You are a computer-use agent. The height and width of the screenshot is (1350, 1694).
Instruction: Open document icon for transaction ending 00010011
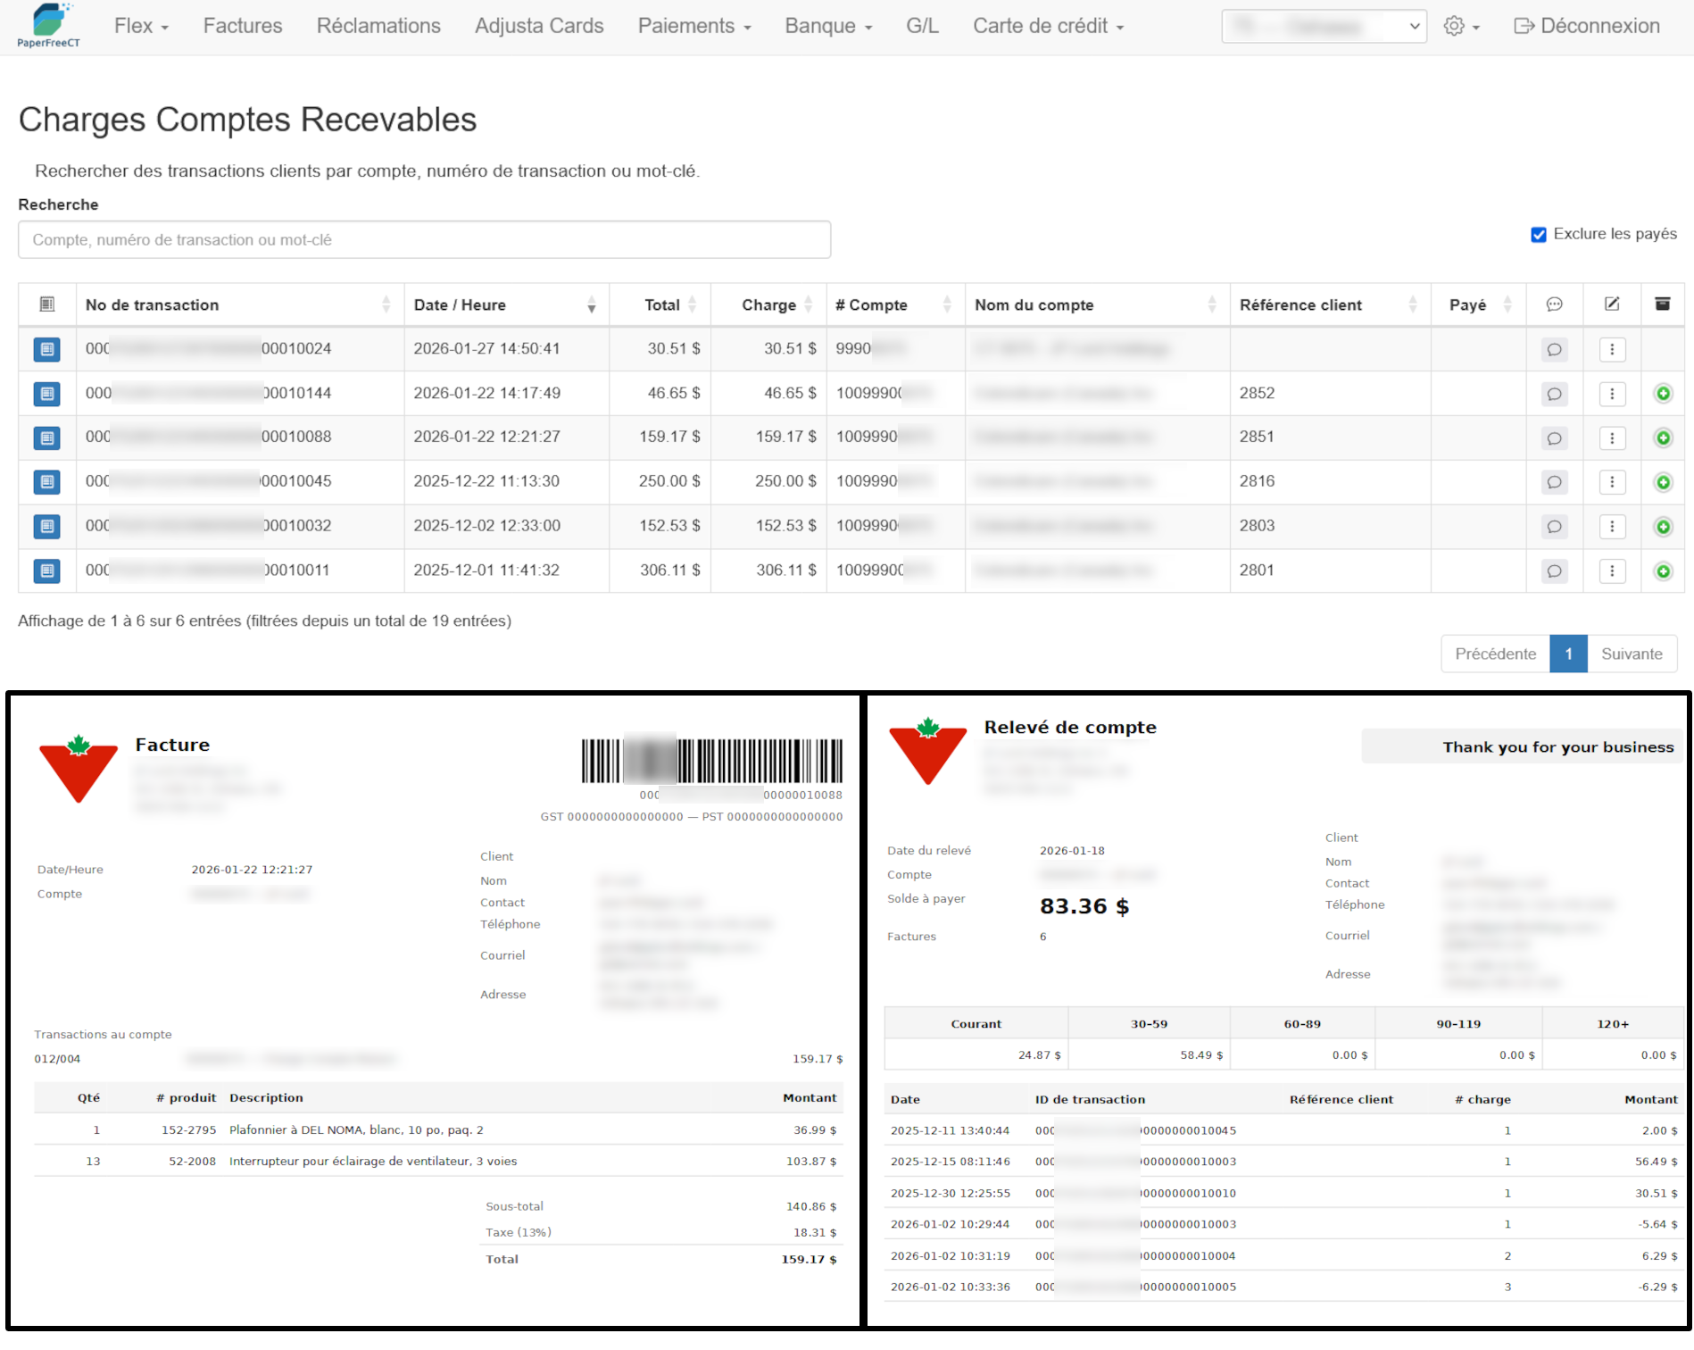click(47, 571)
